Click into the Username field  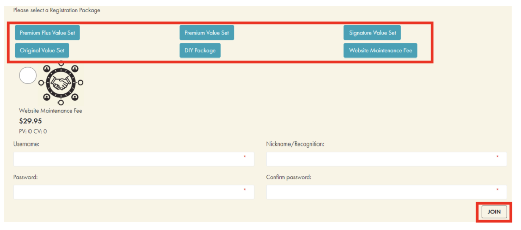coord(134,159)
